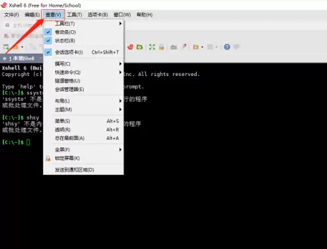Uncheck the 状态栏(B) status bar option
The image size is (327, 249).
(x=84, y=41)
